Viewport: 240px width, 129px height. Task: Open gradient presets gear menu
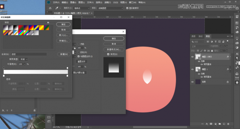tap(48, 23)
